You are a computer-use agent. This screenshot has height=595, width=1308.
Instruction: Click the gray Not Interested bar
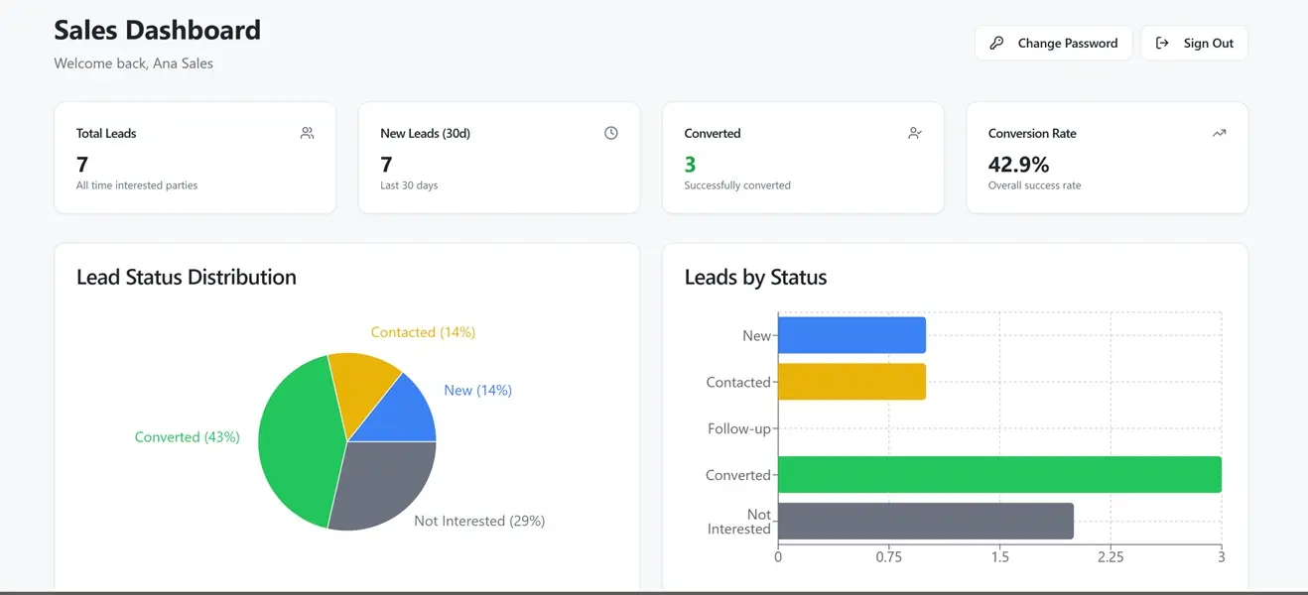pyautogui.click(x=926, y=521)
